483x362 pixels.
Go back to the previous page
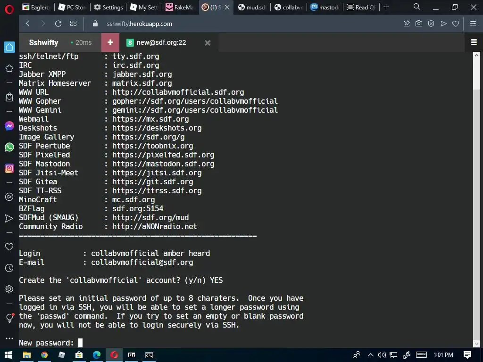coord(28,24)
